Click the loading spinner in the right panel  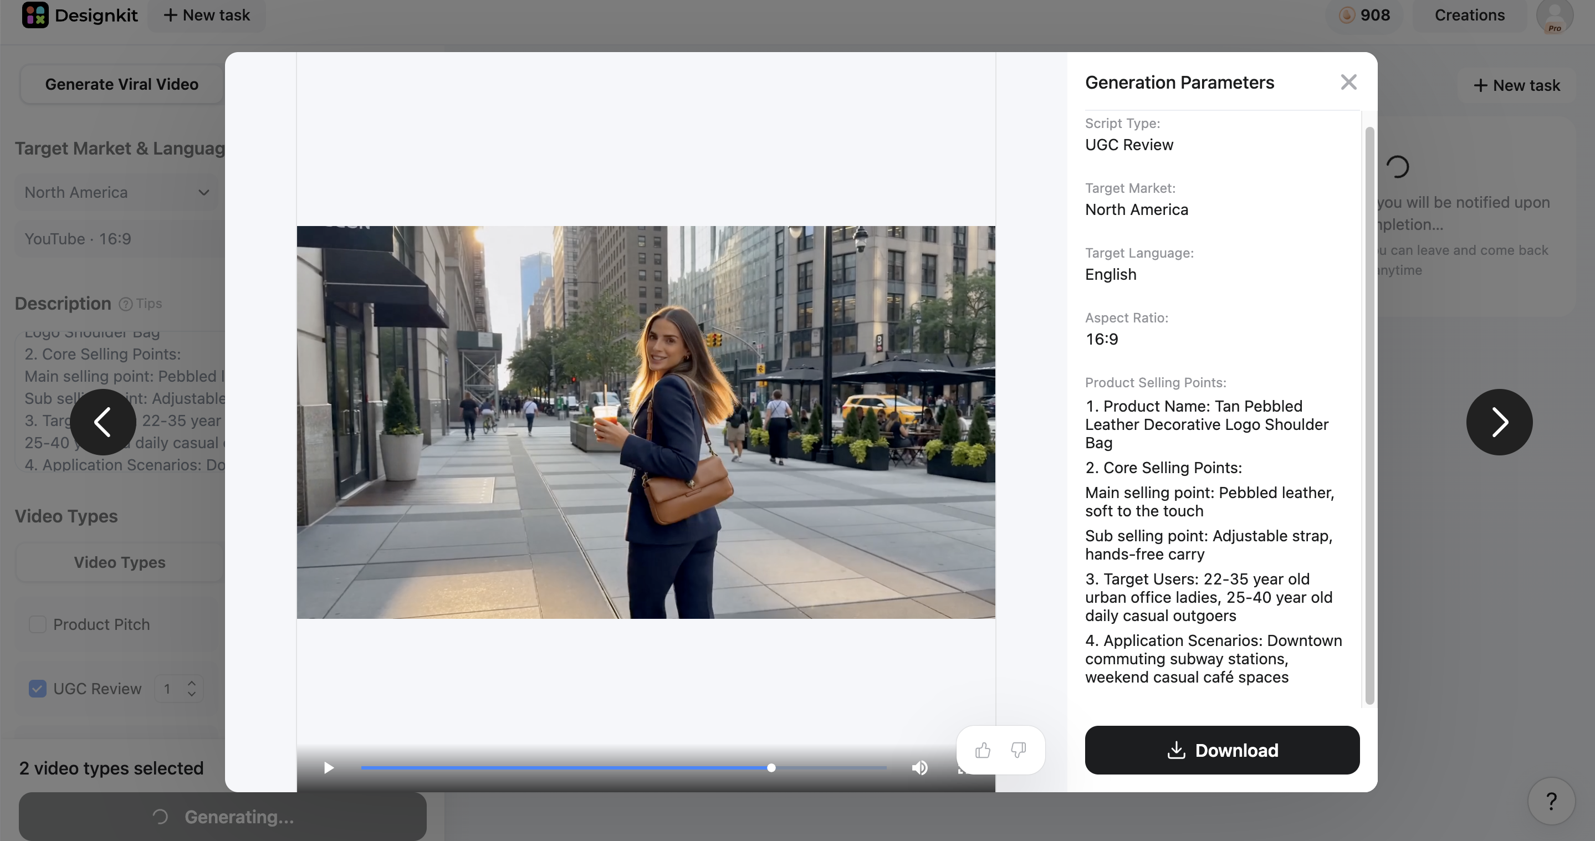1398,166
